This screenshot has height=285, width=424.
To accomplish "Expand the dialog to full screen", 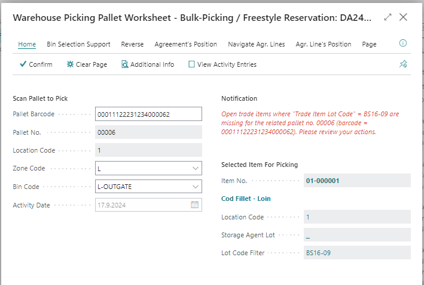I will click(x=388, y=17).
